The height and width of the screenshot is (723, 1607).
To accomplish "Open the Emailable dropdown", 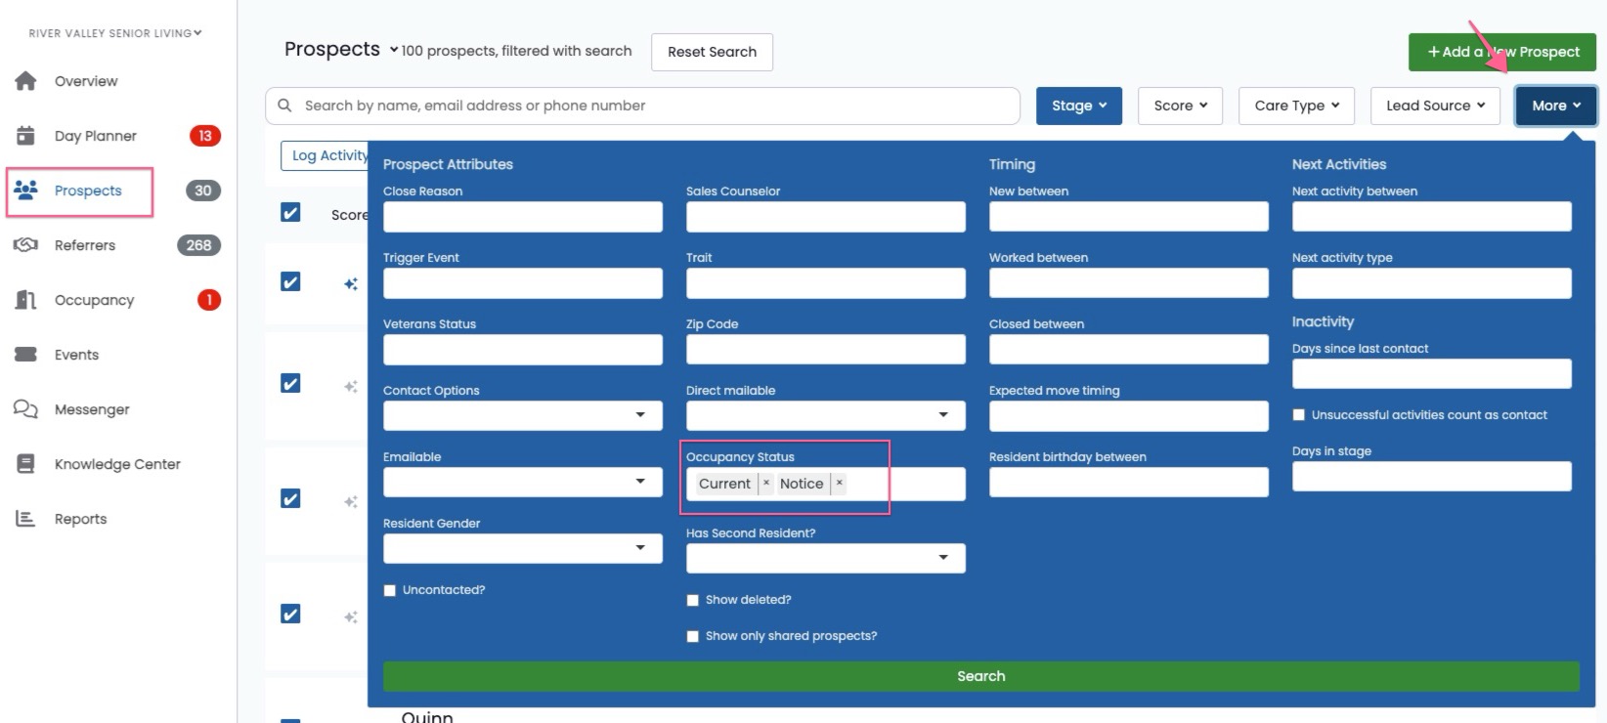I will click(523, 482).
